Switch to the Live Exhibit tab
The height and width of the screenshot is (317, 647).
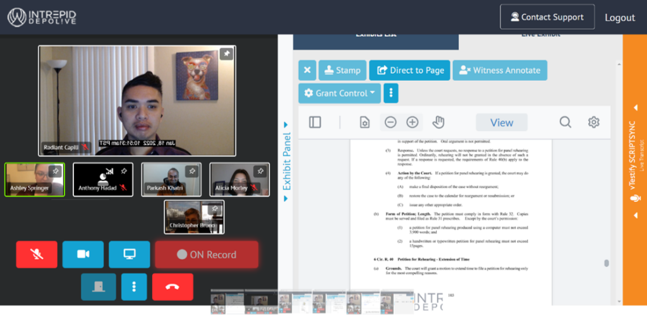click(540, 35)
